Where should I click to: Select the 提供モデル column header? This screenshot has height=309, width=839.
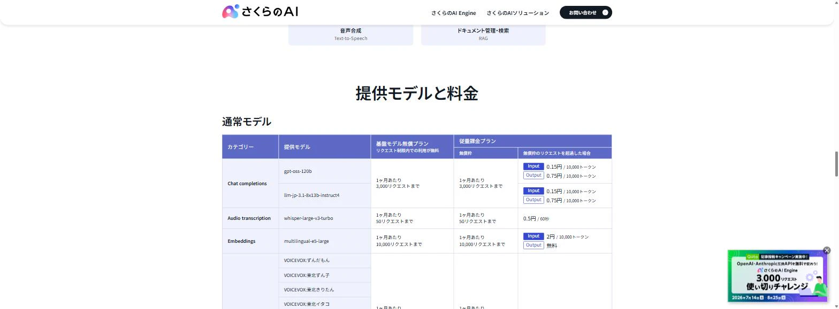pyautogui.click(x=324, y=147)
